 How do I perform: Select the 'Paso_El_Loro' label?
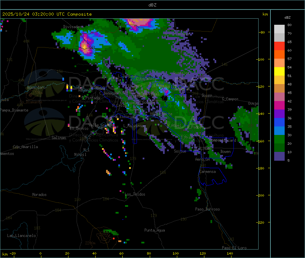coord(234,248)
